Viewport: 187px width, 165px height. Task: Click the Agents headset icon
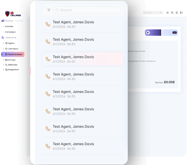click(x=6, y=43)
